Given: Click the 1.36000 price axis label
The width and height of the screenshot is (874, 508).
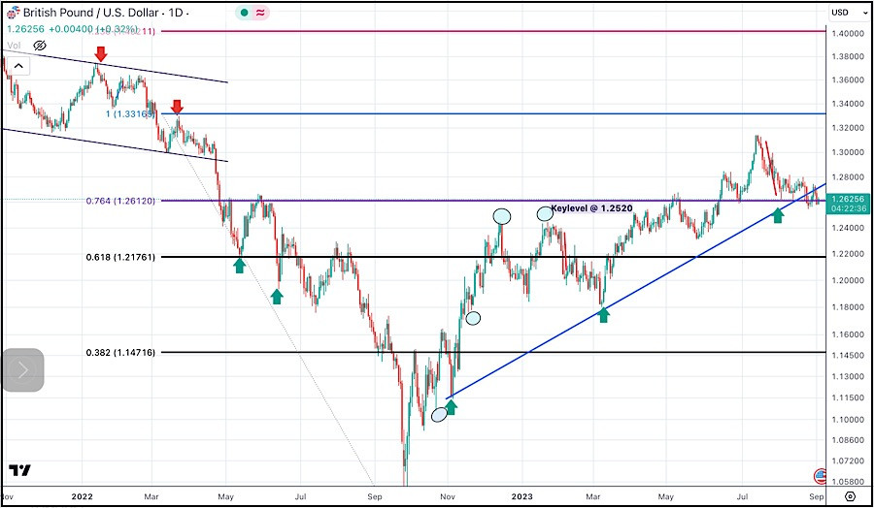Looking at the screenshot, I should coord(847,80).
